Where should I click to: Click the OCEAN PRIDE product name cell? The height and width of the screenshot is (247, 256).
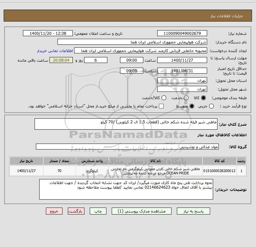pos(156,171)
